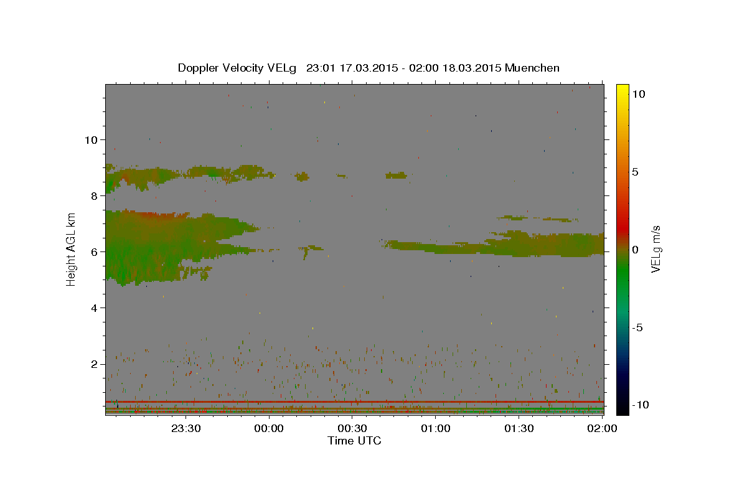Click the height tick label 10
This screenshot has height=498, width=747.
pos(92,139)
